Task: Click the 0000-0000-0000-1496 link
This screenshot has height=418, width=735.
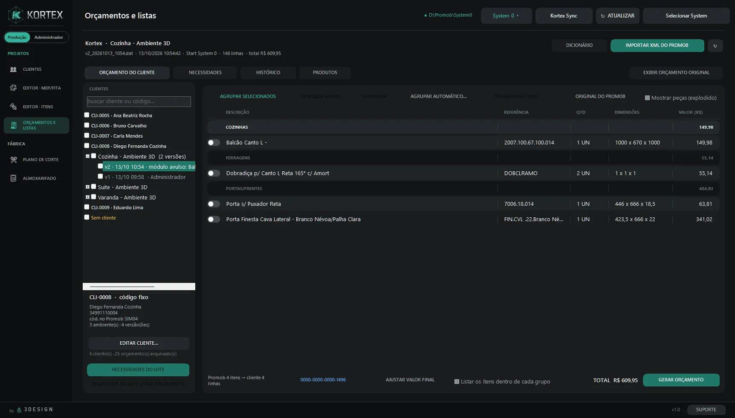Action: tap(323, 380)
